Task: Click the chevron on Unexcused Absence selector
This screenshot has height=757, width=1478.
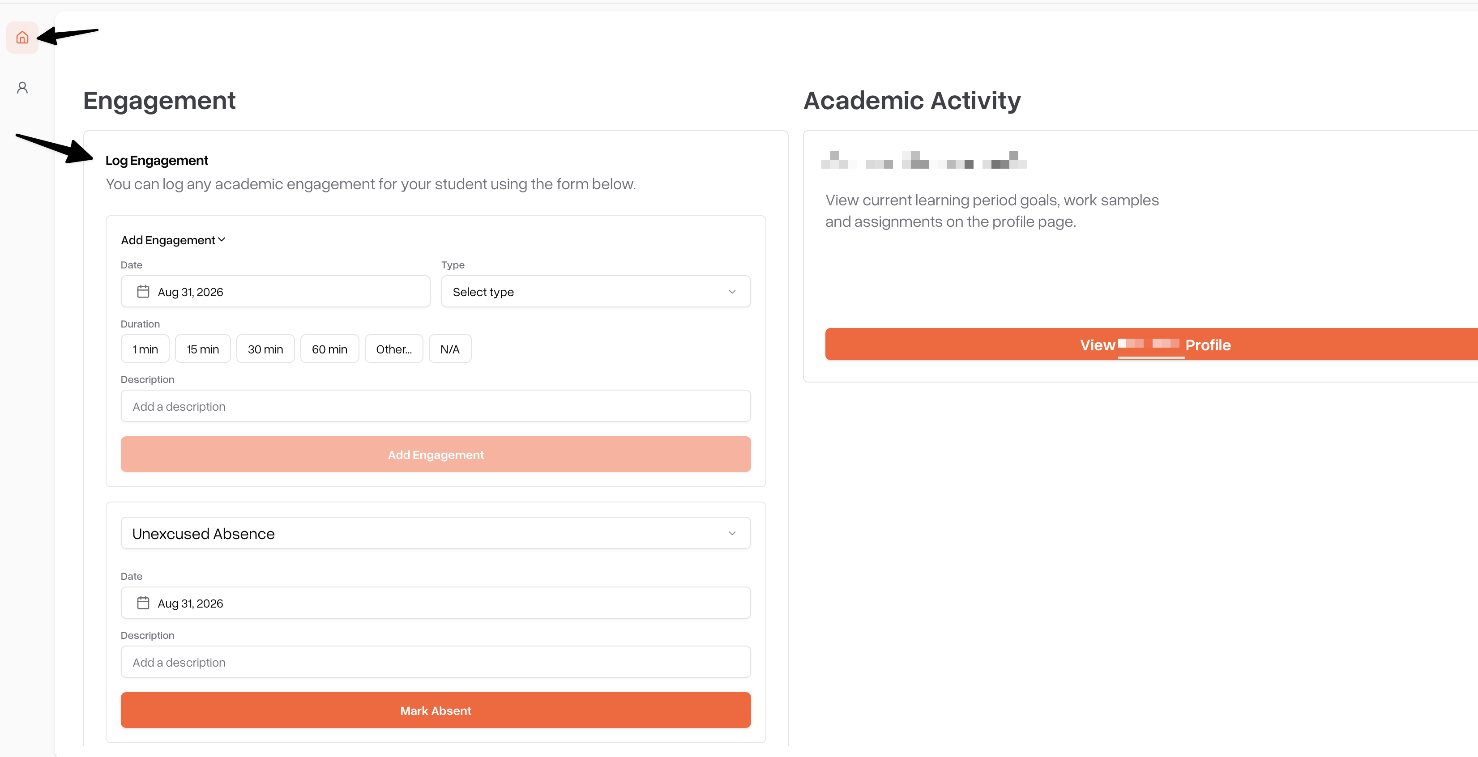Action: pos(732,533)
